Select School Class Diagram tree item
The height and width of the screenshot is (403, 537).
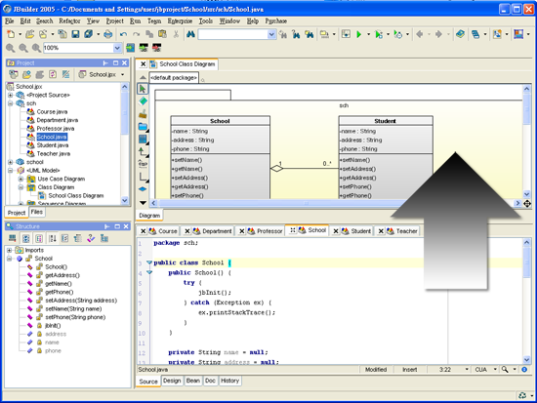(x=76, y=196)
